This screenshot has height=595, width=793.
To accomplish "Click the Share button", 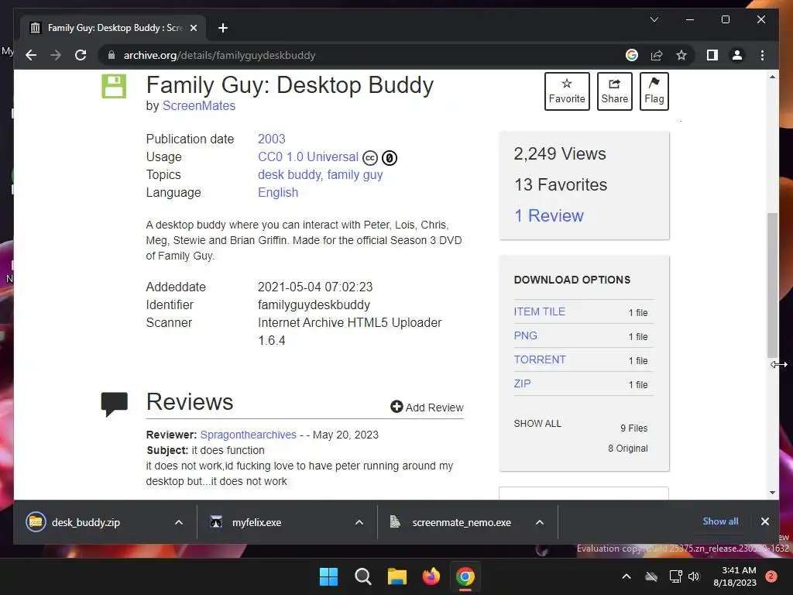I will click(614, 91).
